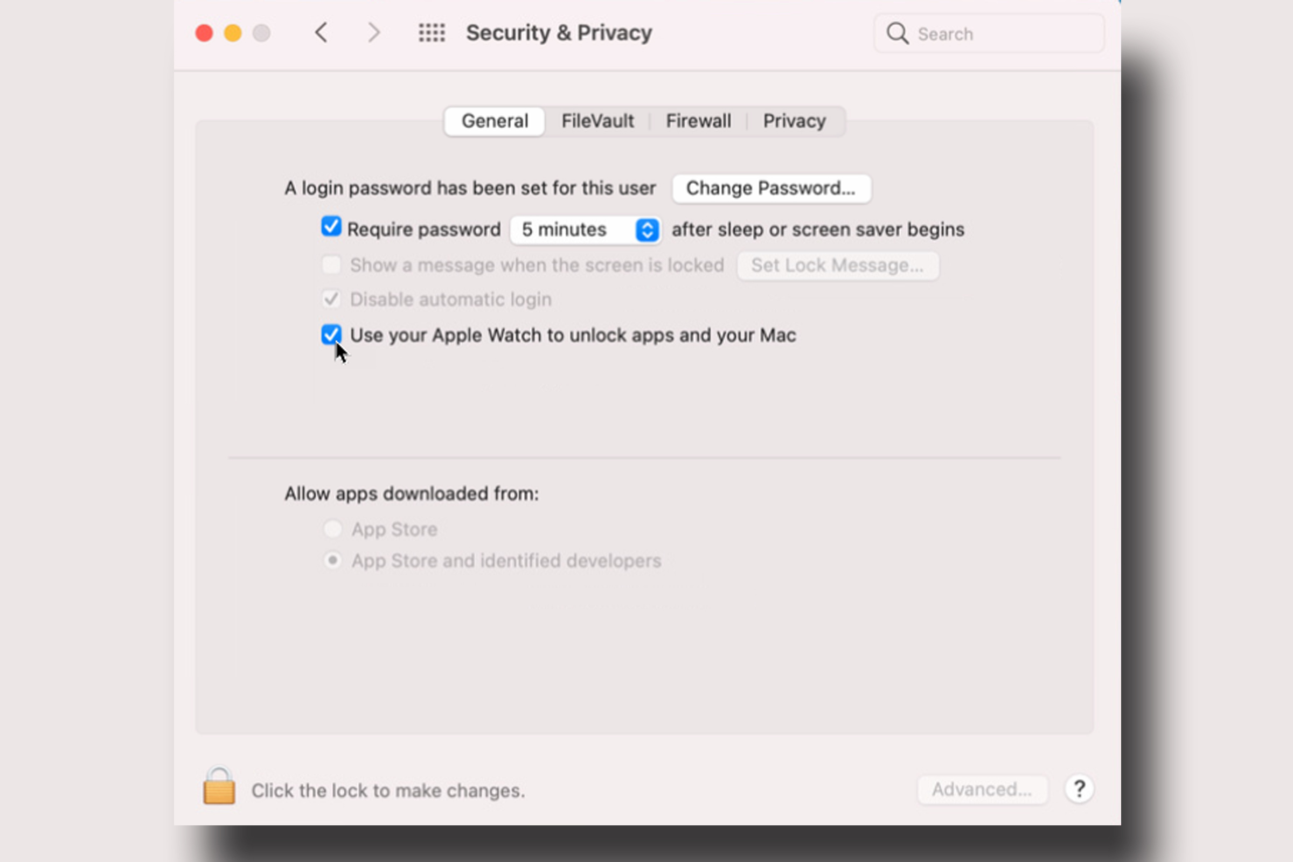The image size is (1293, 862).
Task: Uncheck Use your Apple Watch to unlock
Action: click(x=331, y=335)
